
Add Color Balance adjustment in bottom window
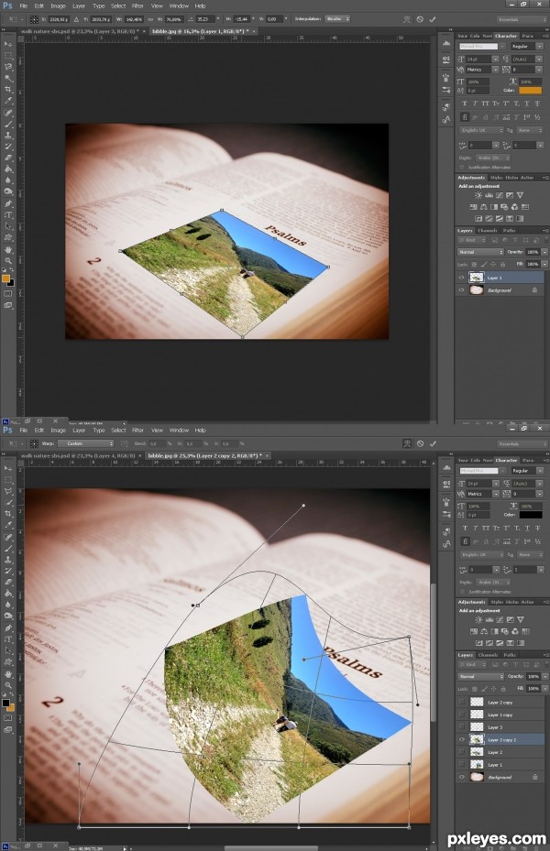point(484,631)
